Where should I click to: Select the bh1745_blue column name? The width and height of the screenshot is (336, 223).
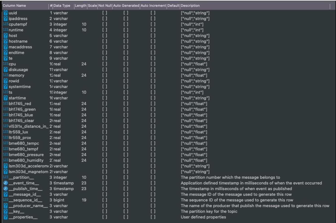[21, 115]
